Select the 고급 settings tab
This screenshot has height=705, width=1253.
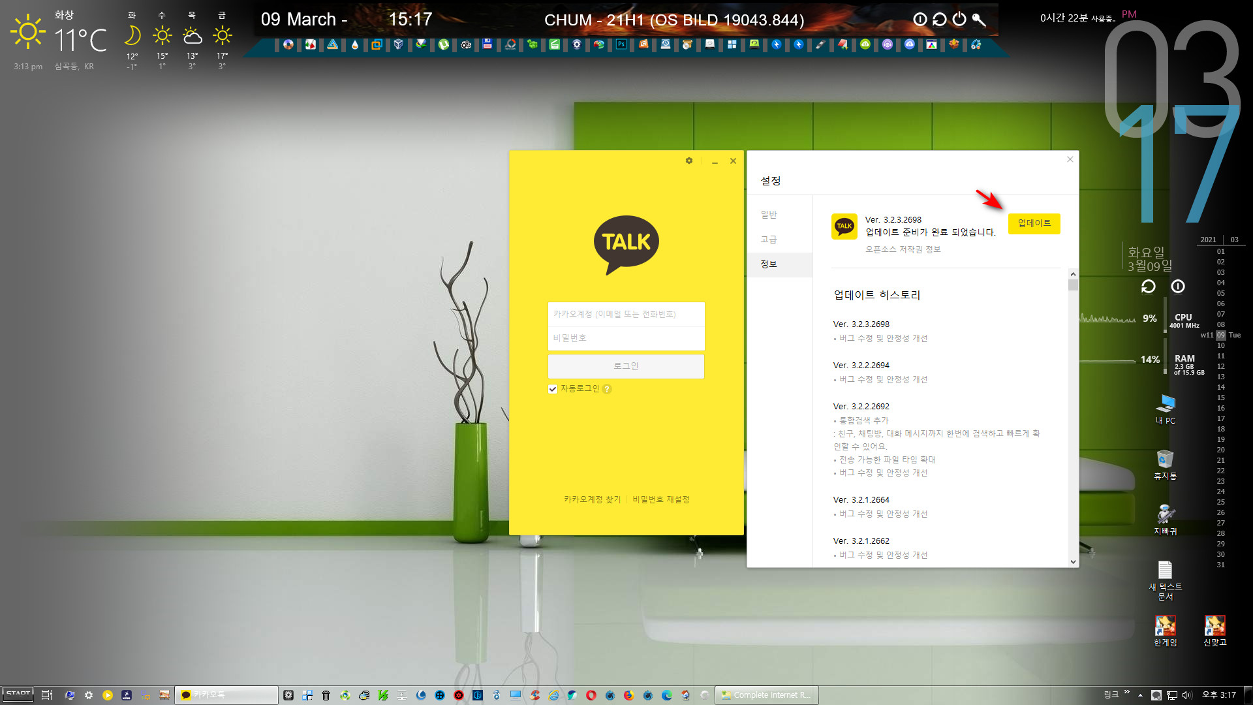point(769,240)
